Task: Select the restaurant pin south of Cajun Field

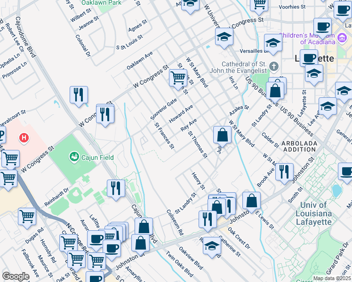Action: (116, 190)
